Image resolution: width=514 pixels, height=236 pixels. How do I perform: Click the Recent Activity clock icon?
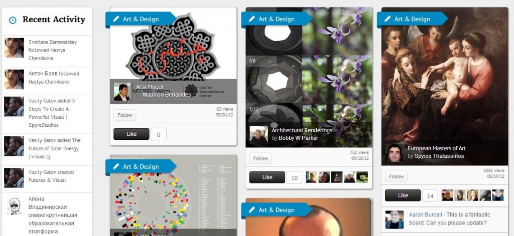(13, 21)
